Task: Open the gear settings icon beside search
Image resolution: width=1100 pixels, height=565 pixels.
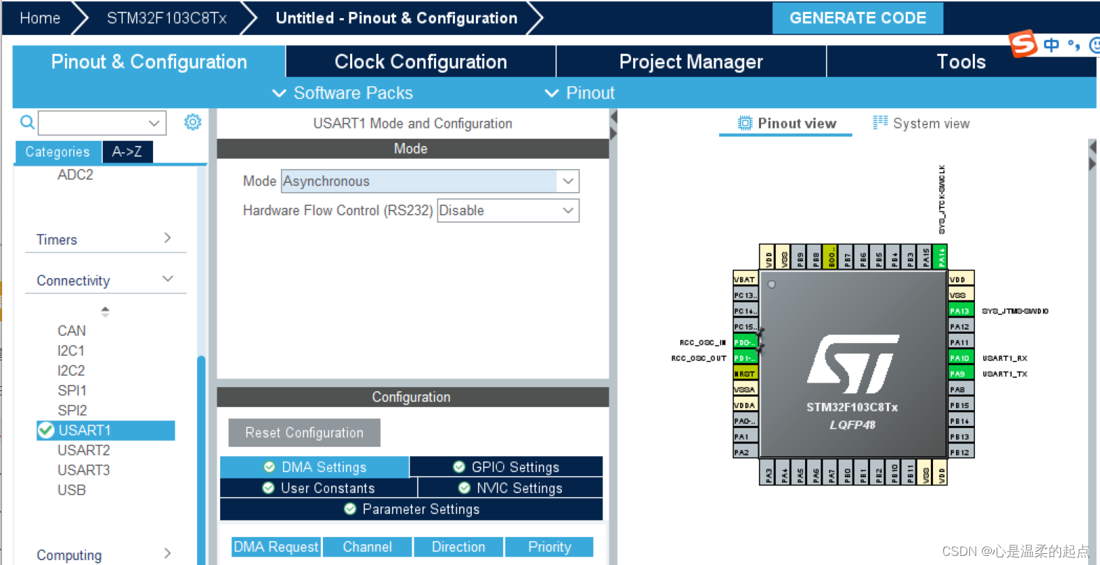Action: tap(193, 122)
